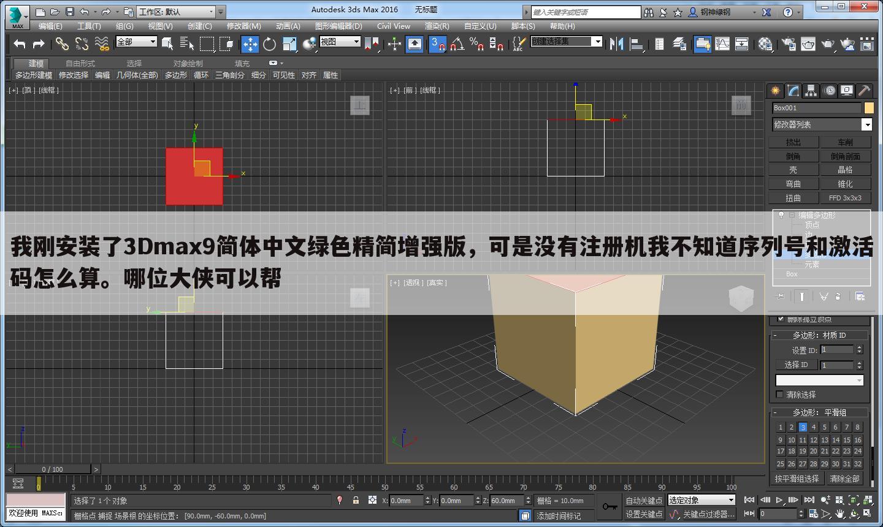Apply the FFD 3x3x3 modifier button
Screen dimensions: 883x527
point(845,198)
